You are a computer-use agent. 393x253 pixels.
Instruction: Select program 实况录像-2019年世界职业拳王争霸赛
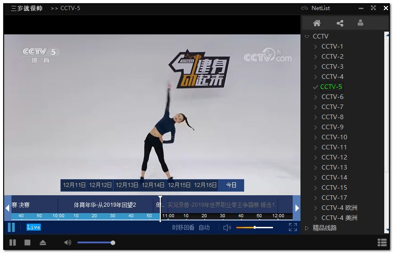(x=222, y=205)
